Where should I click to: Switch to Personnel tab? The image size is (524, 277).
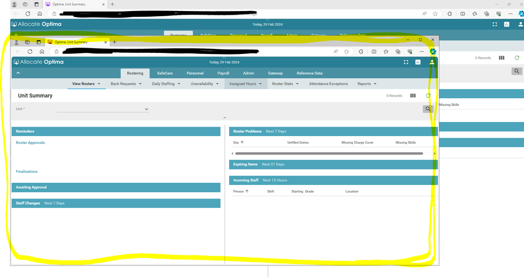195,73
